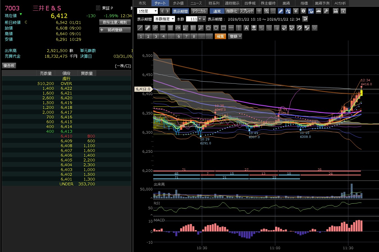Click the zoom in magnifier icon
Image resolution: width=379 pixels, height=252 pixels.
tap(267, 11)
